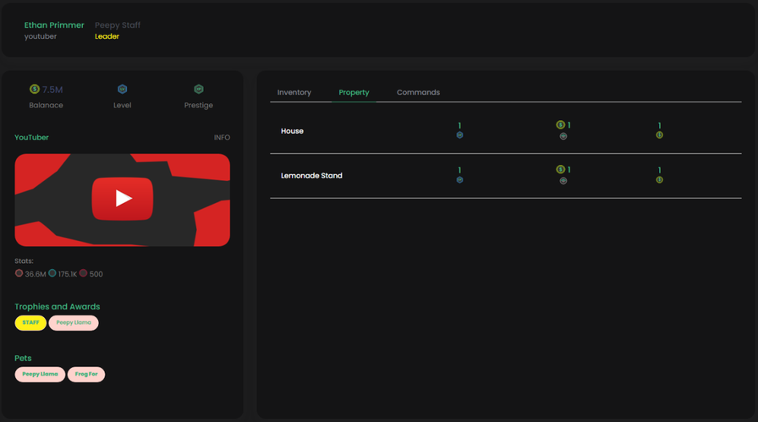Click the small coin icon ending House row
Screen dimensions: 758x422
(x=659, y=135)
